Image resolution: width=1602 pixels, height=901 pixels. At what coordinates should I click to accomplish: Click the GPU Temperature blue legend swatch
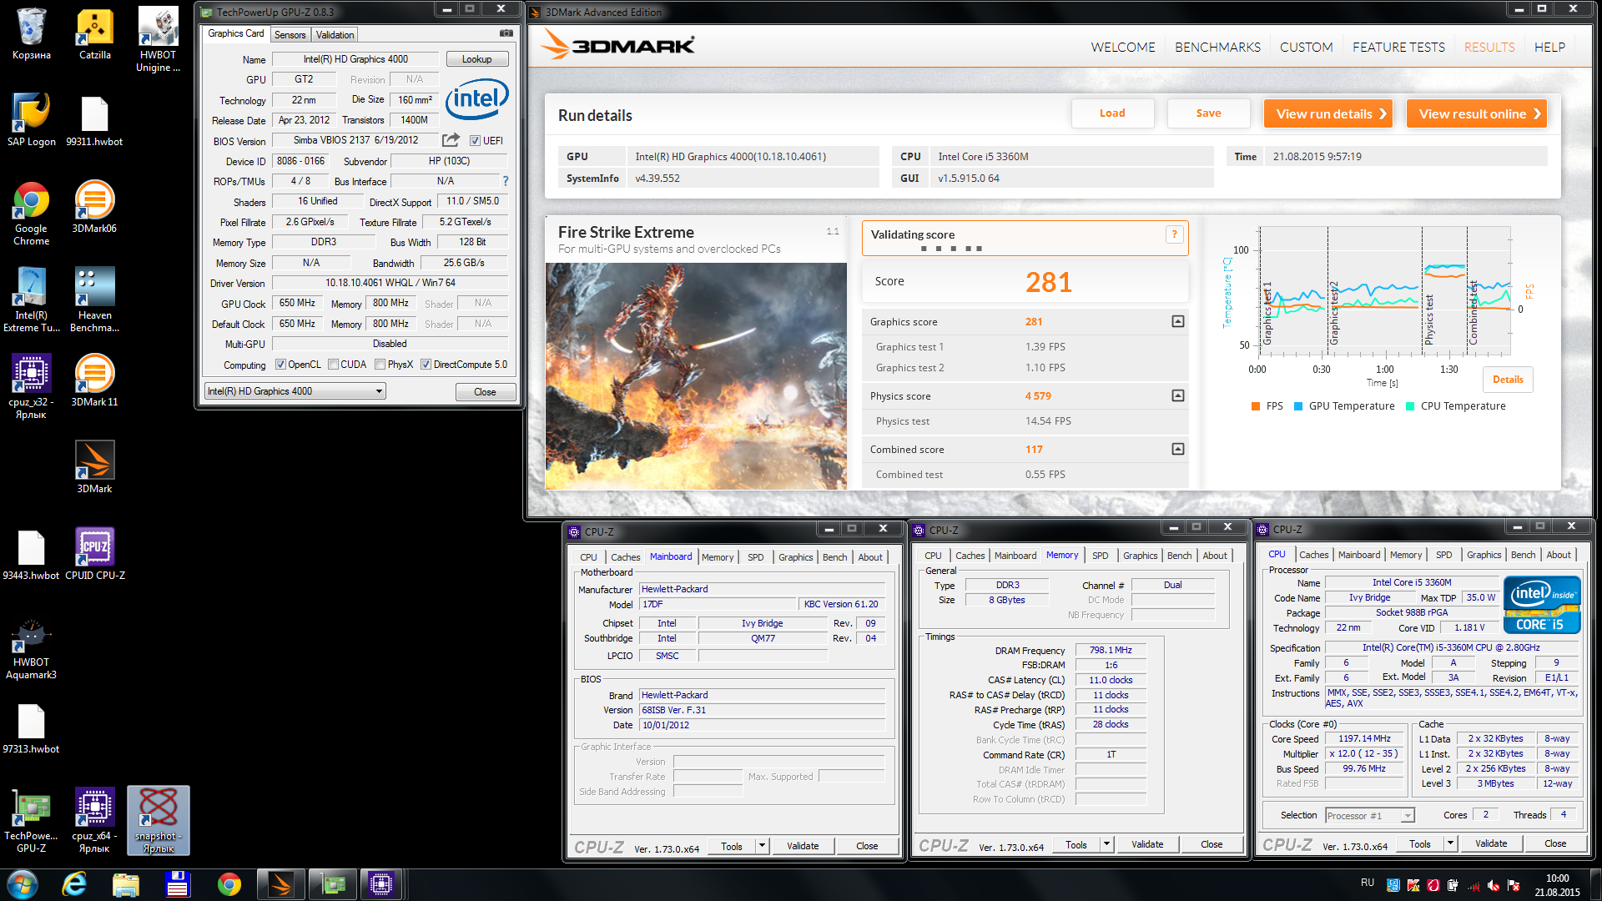click(1298, 406)
